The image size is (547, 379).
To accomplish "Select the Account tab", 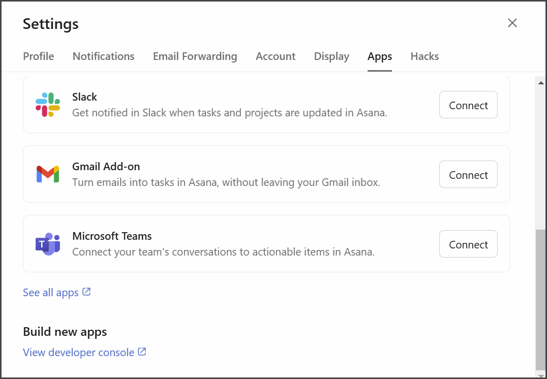I will (276, 56).
